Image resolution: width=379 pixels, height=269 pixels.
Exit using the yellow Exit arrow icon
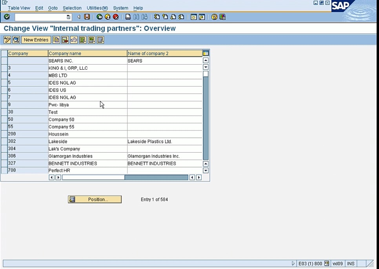tap(108, 17)
